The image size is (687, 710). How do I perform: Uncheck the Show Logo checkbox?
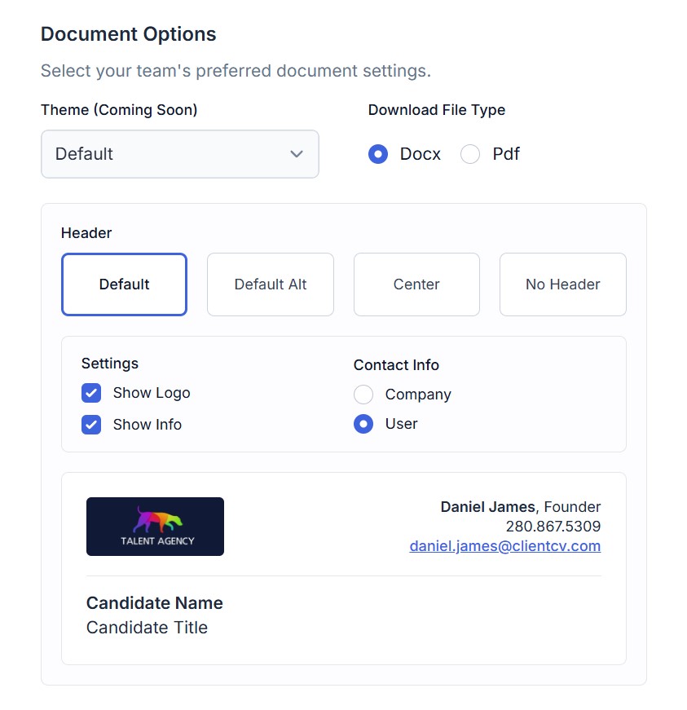tap(91, 393)
